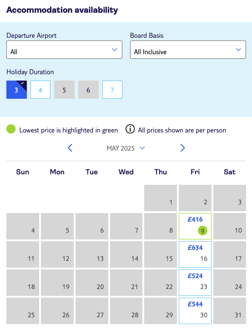Choose May 23 priced at £524
Viewport: 252px width, 330px height.
(195, 283)
